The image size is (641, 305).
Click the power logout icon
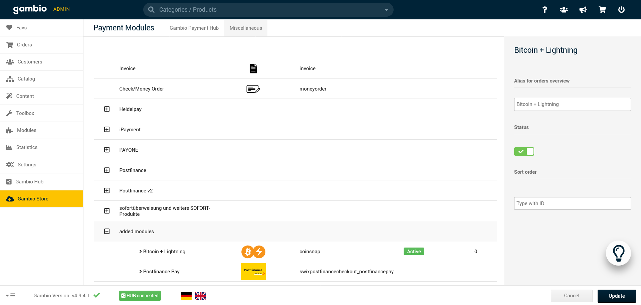tap(621, 10)
